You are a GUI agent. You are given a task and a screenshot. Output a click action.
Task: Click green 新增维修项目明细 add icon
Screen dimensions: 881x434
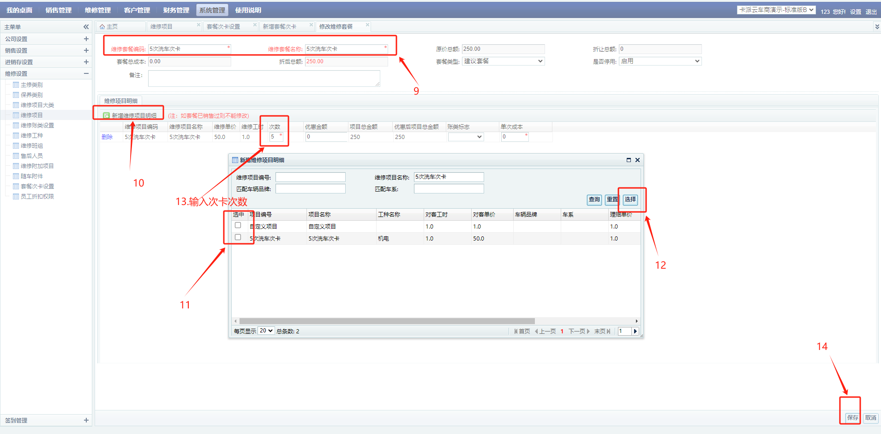coord(107,115)
